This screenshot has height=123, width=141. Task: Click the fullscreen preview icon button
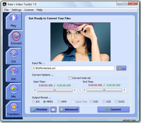click(53, 109)
